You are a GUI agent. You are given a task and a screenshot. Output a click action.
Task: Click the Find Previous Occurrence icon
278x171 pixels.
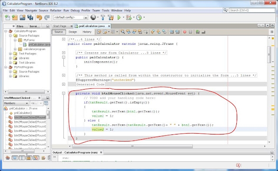click(x=129, y=32)
